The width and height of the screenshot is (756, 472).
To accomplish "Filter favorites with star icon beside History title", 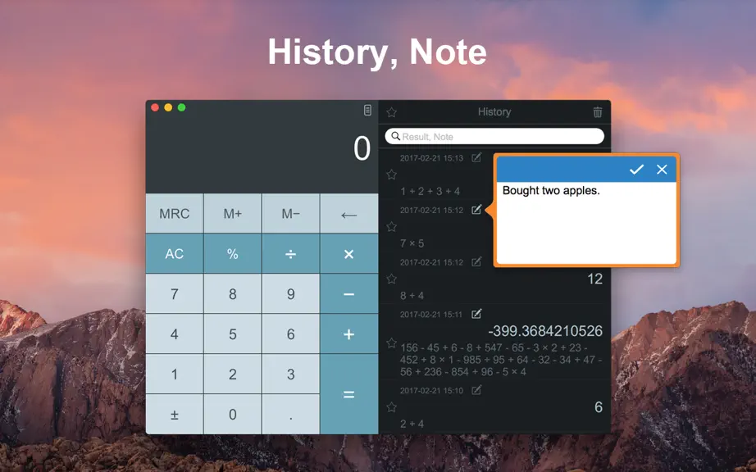I will pyautogui.click(x=391, y=112).
